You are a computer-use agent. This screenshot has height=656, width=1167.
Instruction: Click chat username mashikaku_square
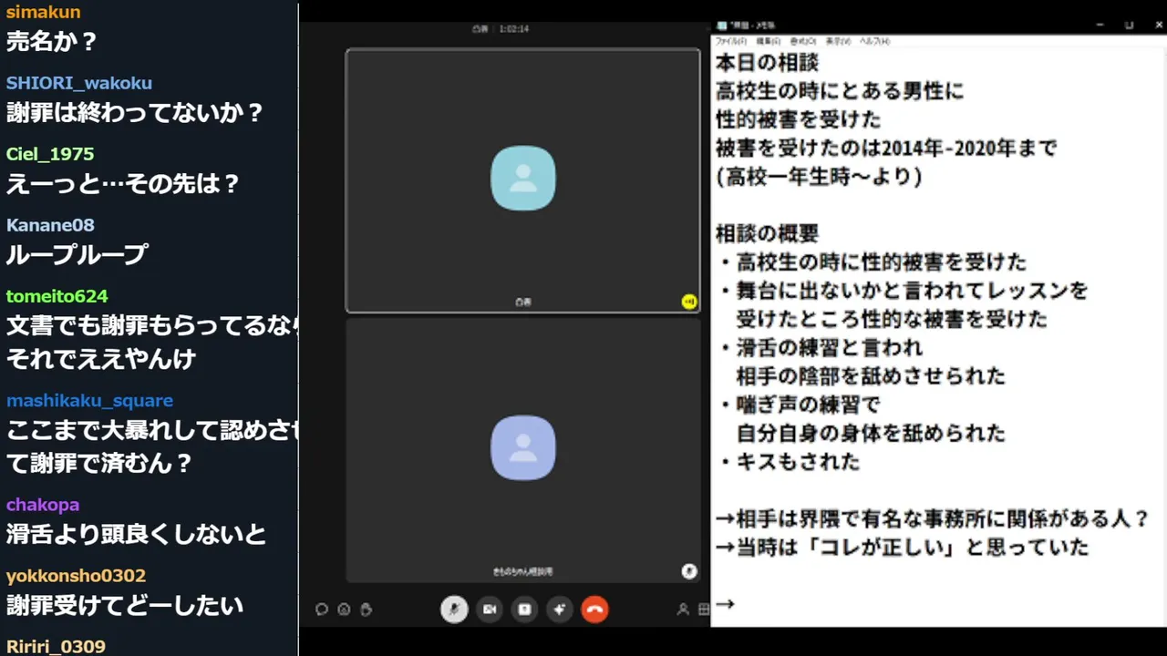tap(89, 401)
